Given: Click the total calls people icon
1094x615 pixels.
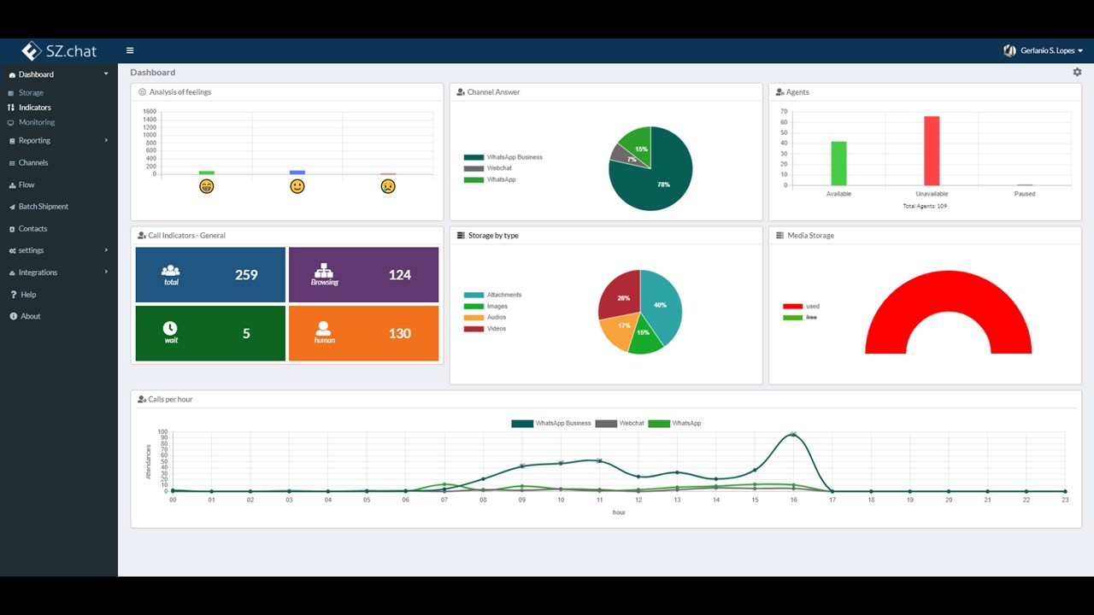Looking at the screenshot, I should pos(171,270).
